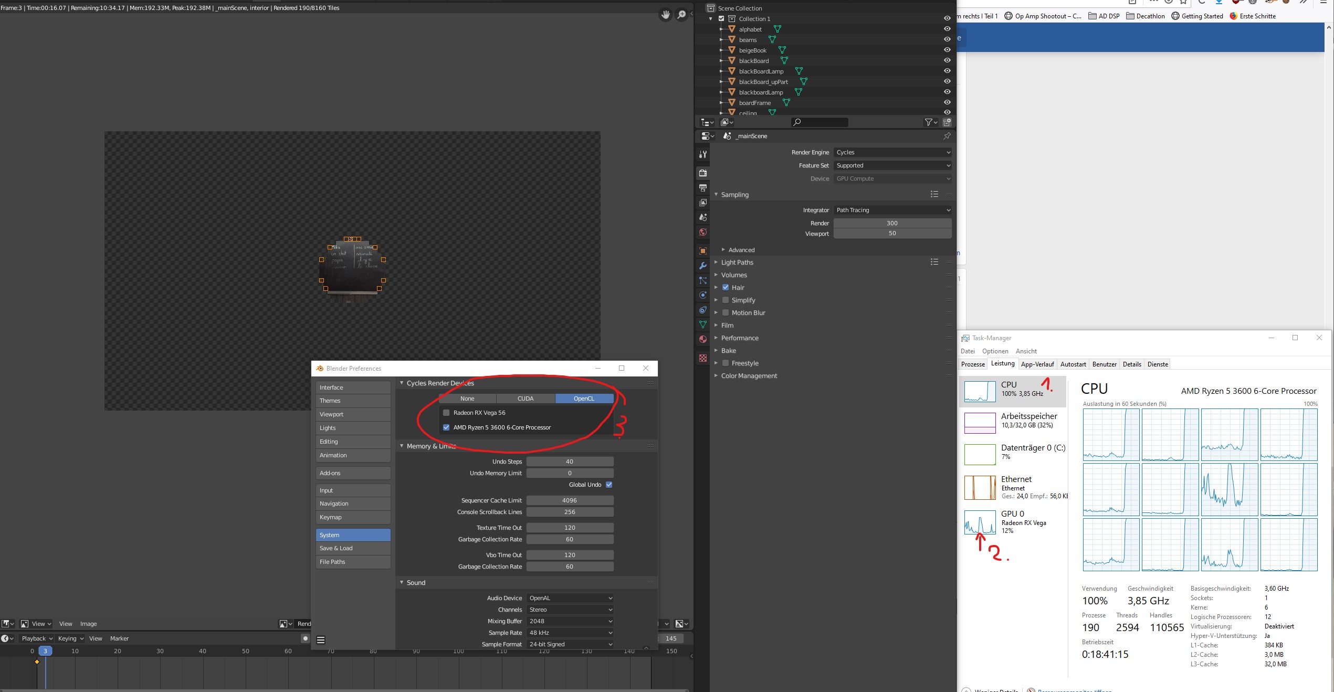Open the World properties tab icon

coord(703,232)
